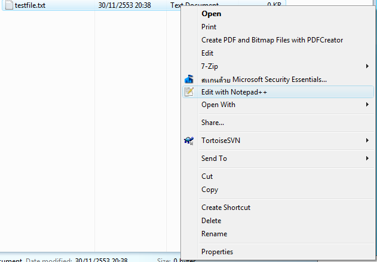
Task: Click Share... in the context menu
Action: click(213, 123)
